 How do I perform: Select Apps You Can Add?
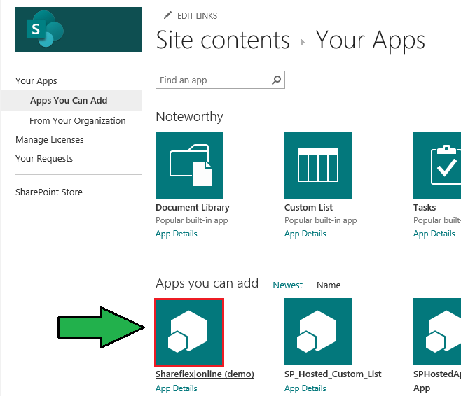point(69,101)
